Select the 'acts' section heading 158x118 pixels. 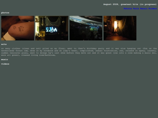tap(4, 44)
